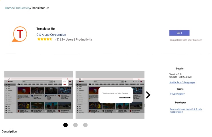Open the Privacy policy link
The height and width of the screenshot is (137, 212).
[177, 94]
